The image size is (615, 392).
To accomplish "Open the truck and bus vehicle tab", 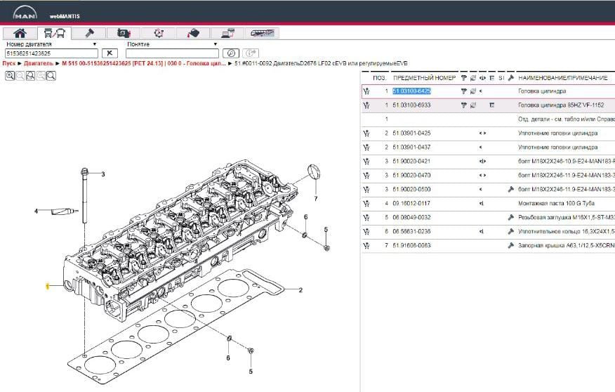I will pos(53,33).
